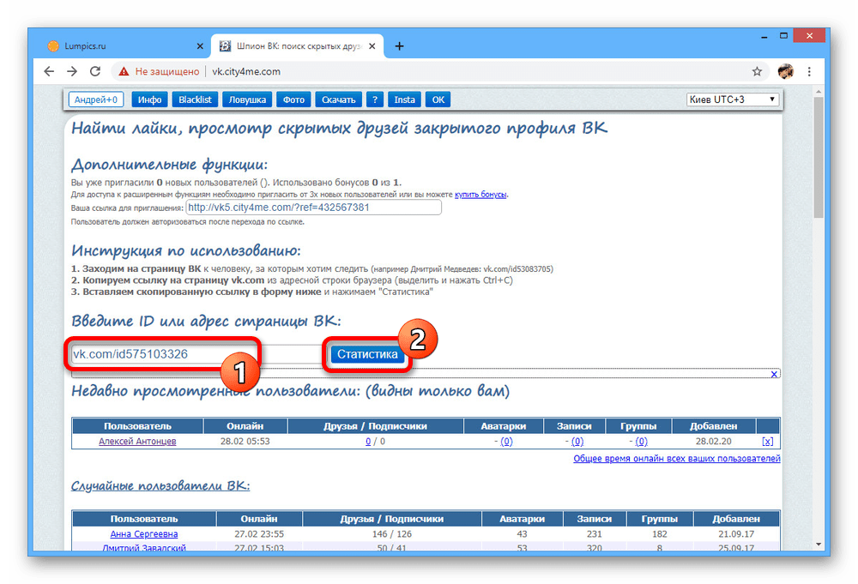The image size is (858, 584).
Task: Go forward in browser history
Action: click(x=72, y=71)
